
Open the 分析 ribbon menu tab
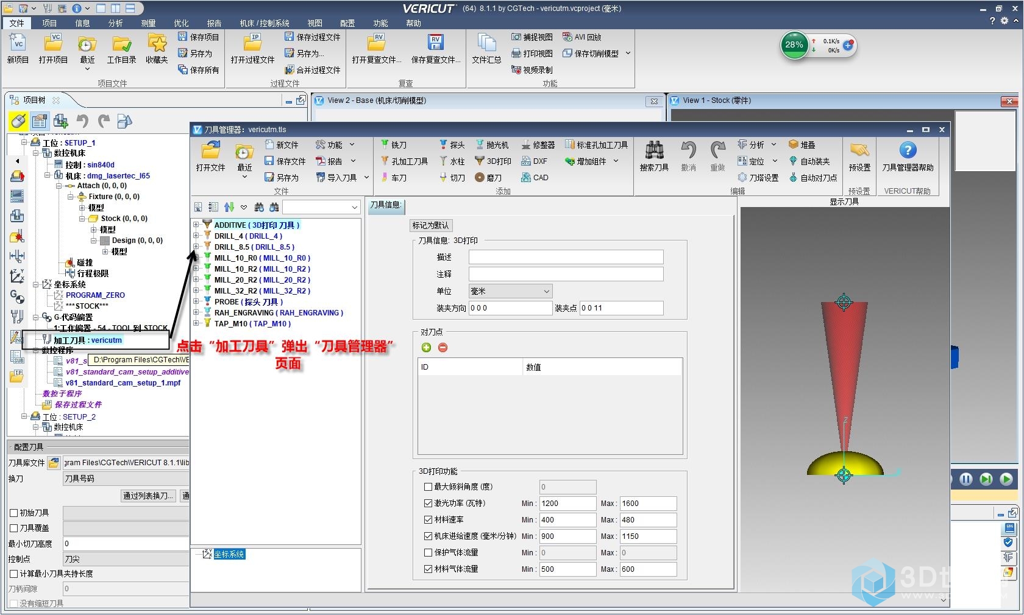(115, 23)
